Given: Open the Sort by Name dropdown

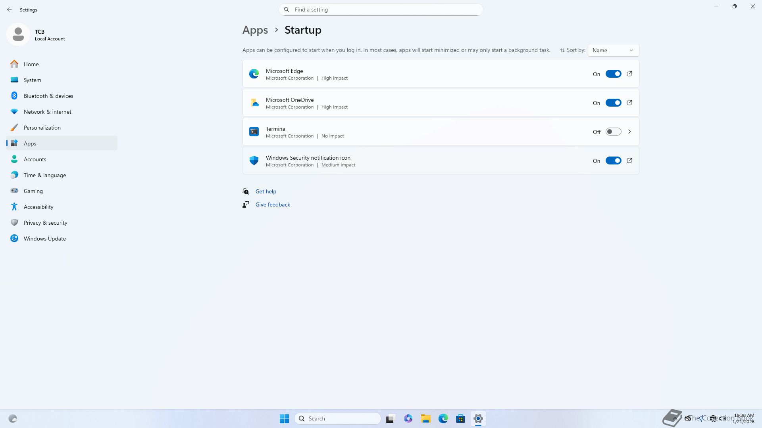Looking at the screenshot, I should [x=613, y=50].
